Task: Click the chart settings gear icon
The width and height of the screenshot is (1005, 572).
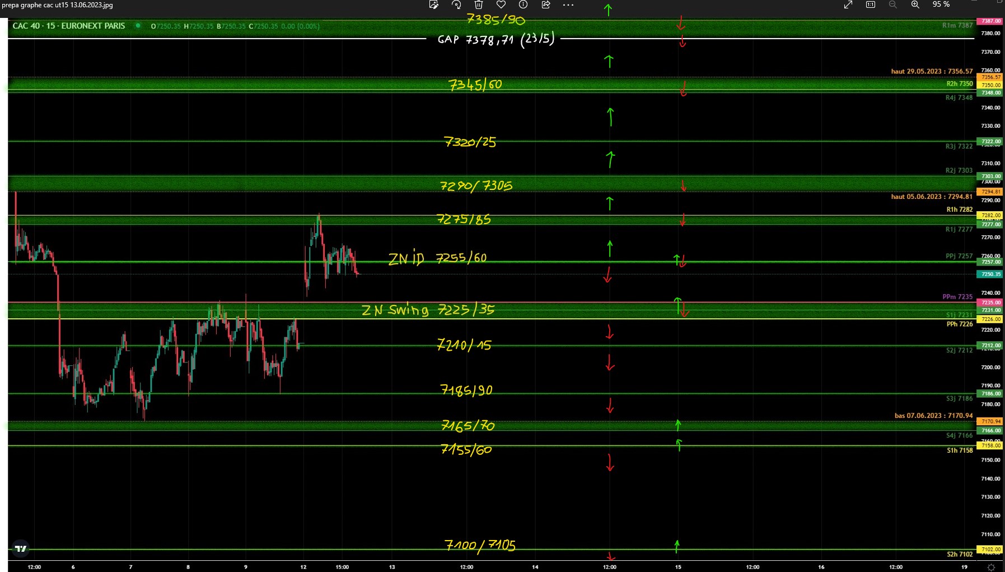Action: 991,567
